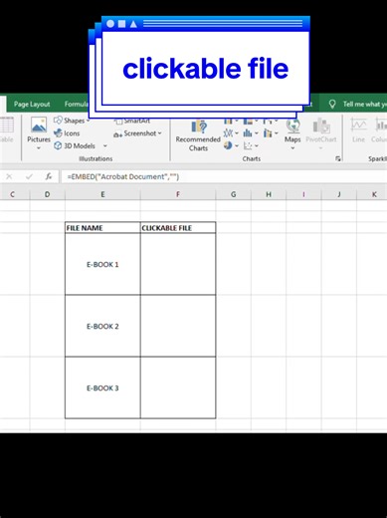Screen dimensions: 387x518
Task: Insert a 3D Models object
Action: 75,145
